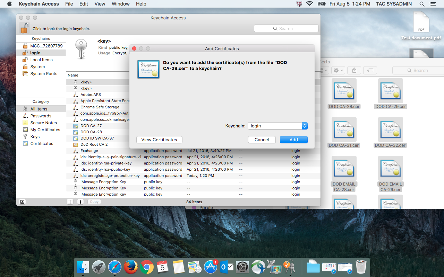The image size is (444, 277).
Task: Open Notification Center from the menu bar
Action: coord(433,4)
